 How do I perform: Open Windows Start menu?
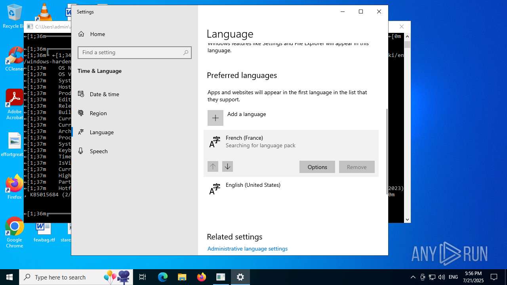(x=10, y=277)
